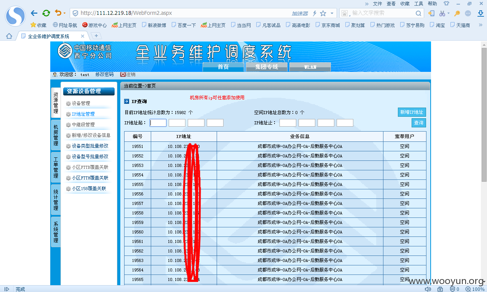Bookmark page with the star icon
This screenshot has height=292, width=487.
[323, 13]
